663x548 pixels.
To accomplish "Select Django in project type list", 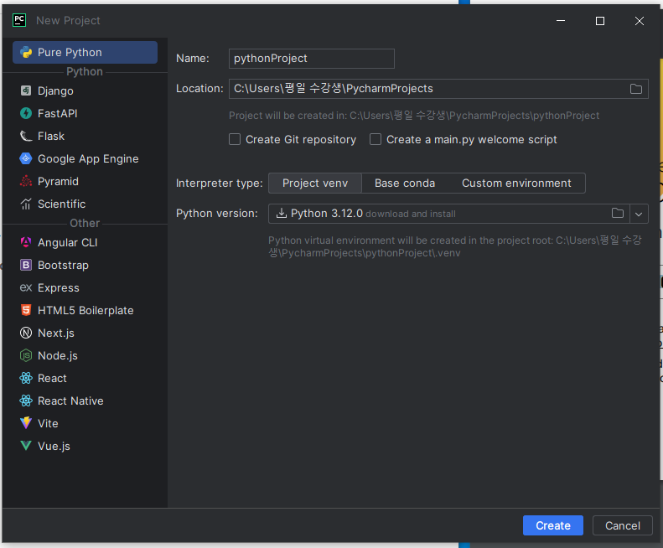I will [x=85, y=90].
